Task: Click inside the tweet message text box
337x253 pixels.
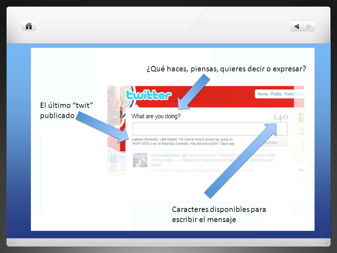Action: 210,129
